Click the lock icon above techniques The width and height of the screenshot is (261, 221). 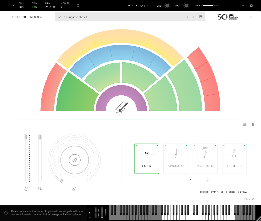pyautogui.click(x=253, y=125)
